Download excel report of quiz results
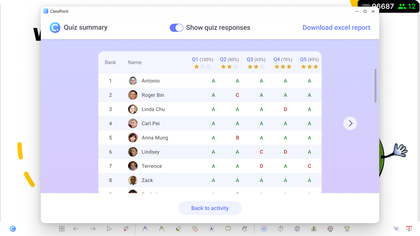Image resolution: width=420 pixels, height=236 pixels. pyautogui.click(x=336, y=27)
